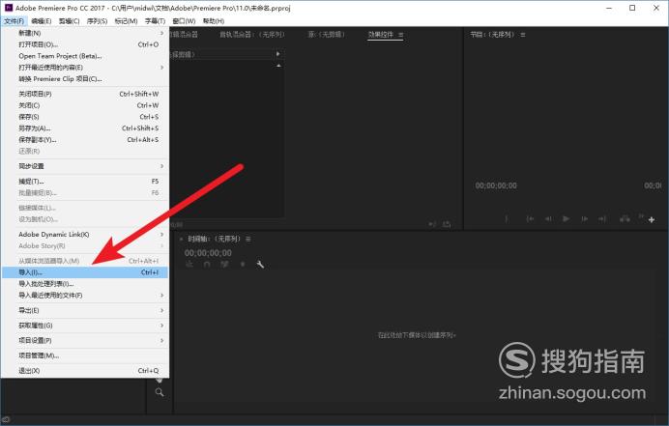Viewport: 669px width, 426px height.
Task: Click the Adobe Premiere Pro title bar icon
Action: pos(9,8)
